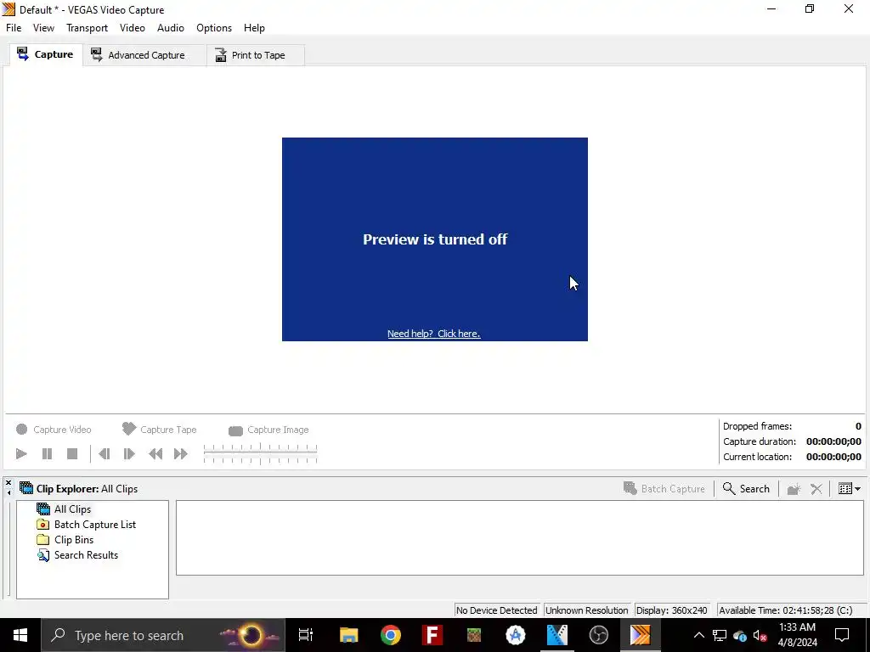
Task: Open the Video menu
Action: [132, 28]
